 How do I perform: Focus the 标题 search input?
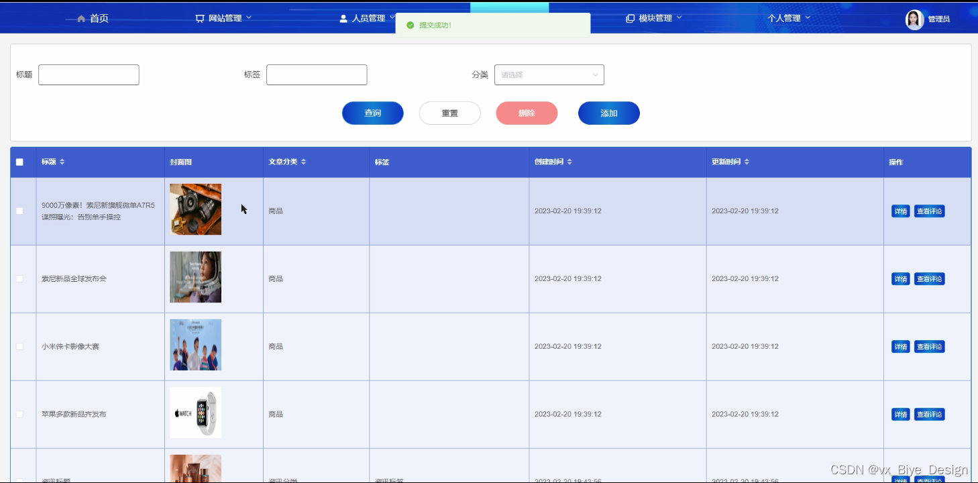point(89,74)
